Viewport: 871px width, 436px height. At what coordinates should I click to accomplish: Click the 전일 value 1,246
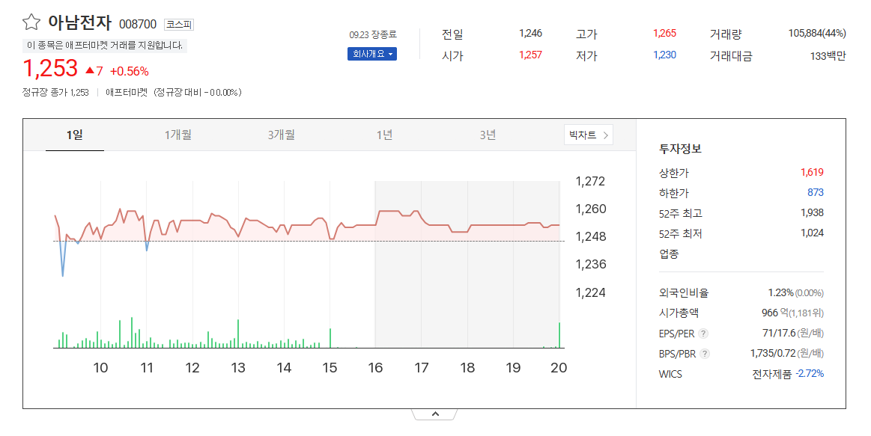coord(530,34)
